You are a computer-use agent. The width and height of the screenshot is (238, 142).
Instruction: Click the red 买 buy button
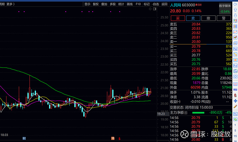coord(178,18)
